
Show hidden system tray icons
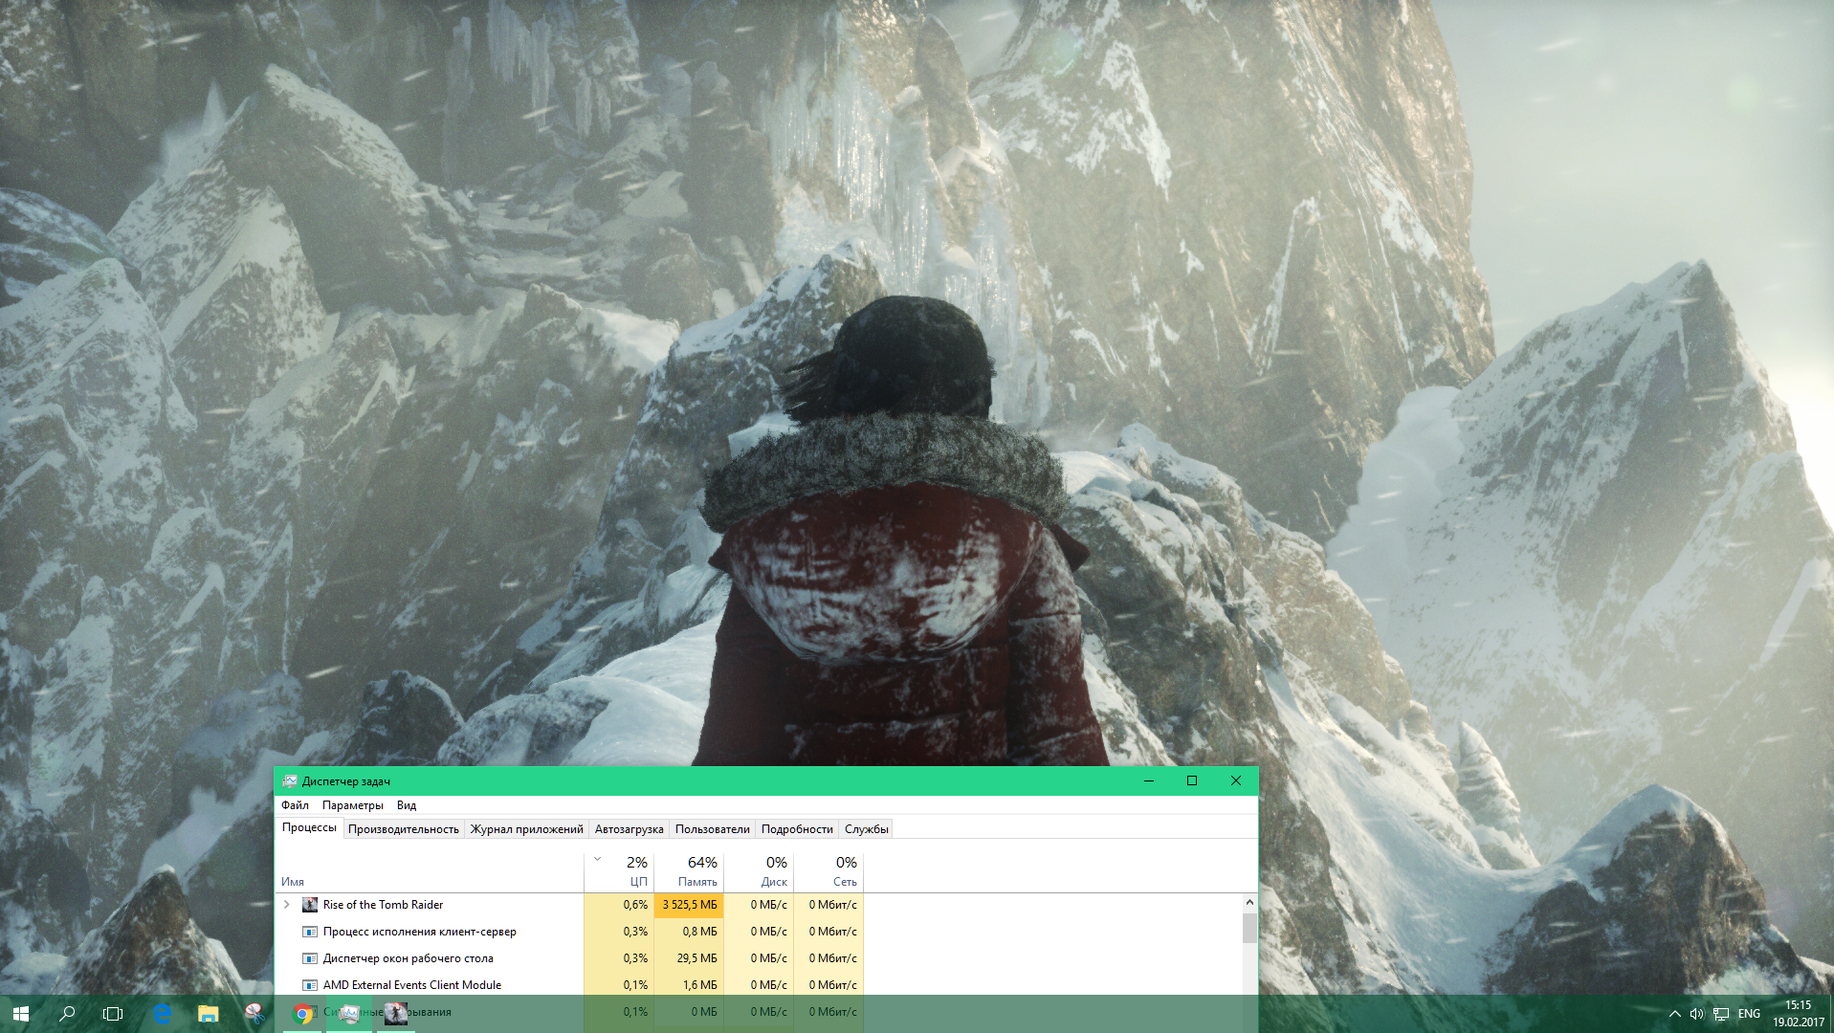coord(1674,1014)
